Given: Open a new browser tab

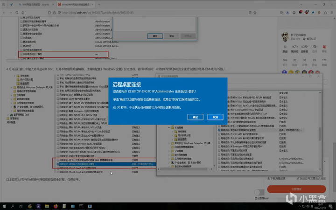Looking at the screenshot, I should tap(99, 5).
